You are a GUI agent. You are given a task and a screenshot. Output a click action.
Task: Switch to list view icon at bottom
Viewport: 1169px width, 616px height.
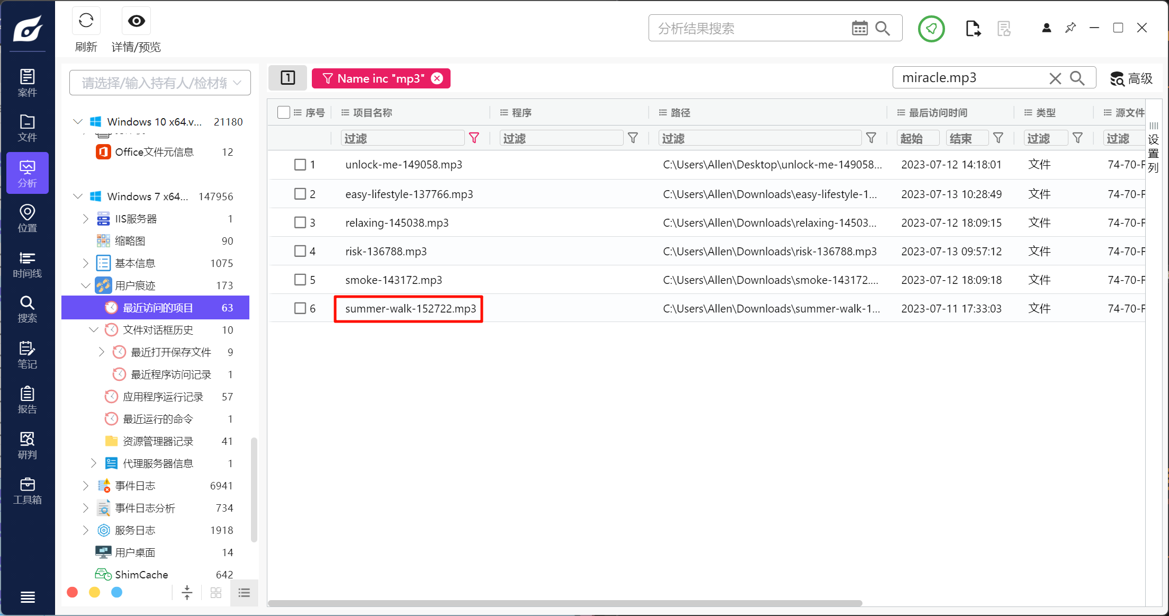244,593
